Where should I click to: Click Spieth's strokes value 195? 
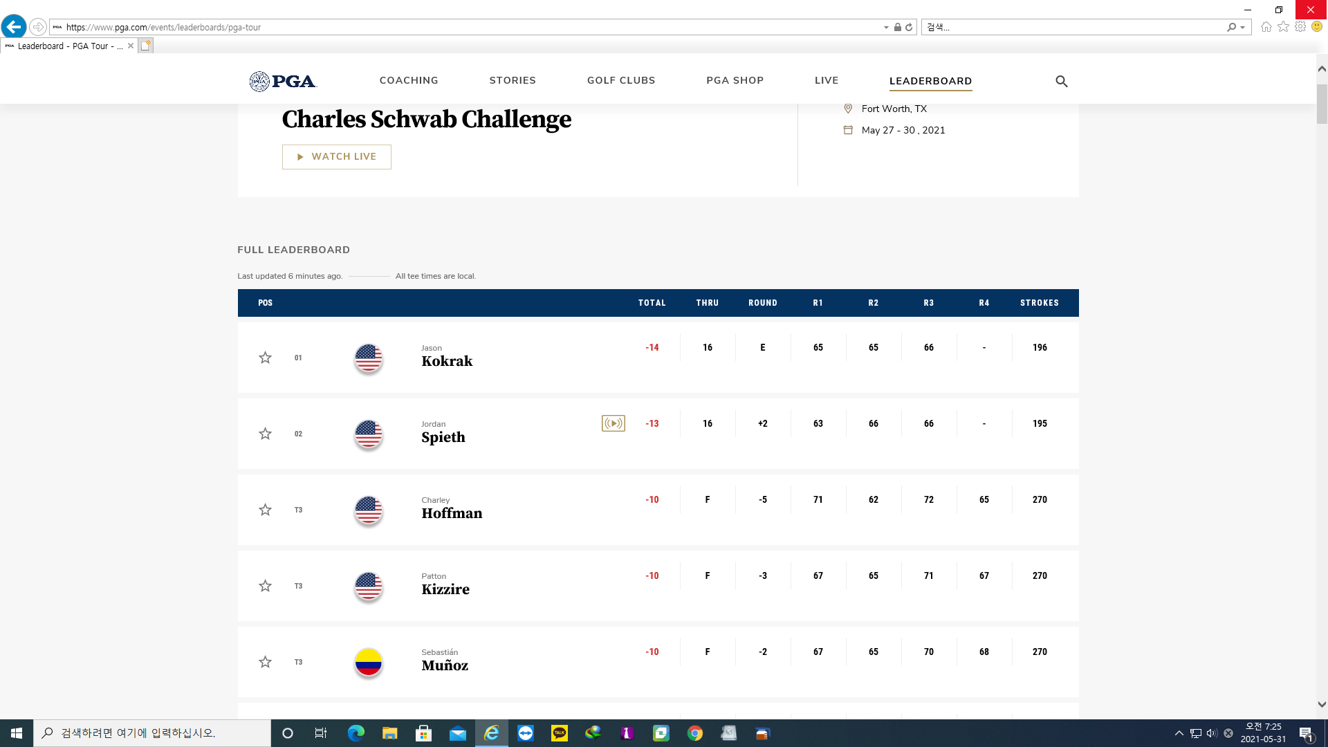pos(1040,423)
